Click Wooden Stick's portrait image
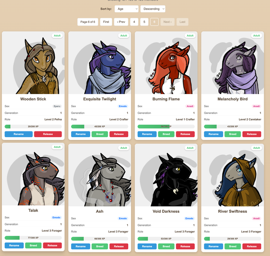270x256 pixels. (33, 63)
